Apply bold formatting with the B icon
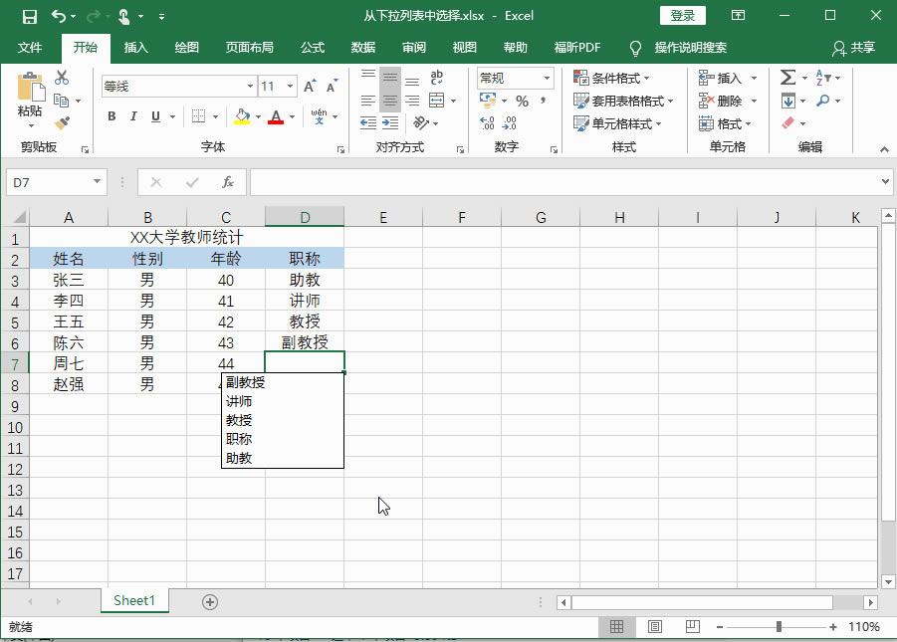 (x=112, y=116)
